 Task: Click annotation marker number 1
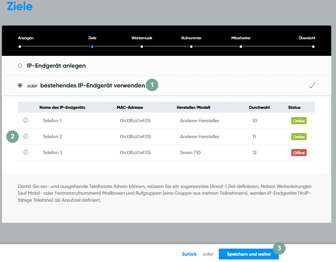pos(152,85)
